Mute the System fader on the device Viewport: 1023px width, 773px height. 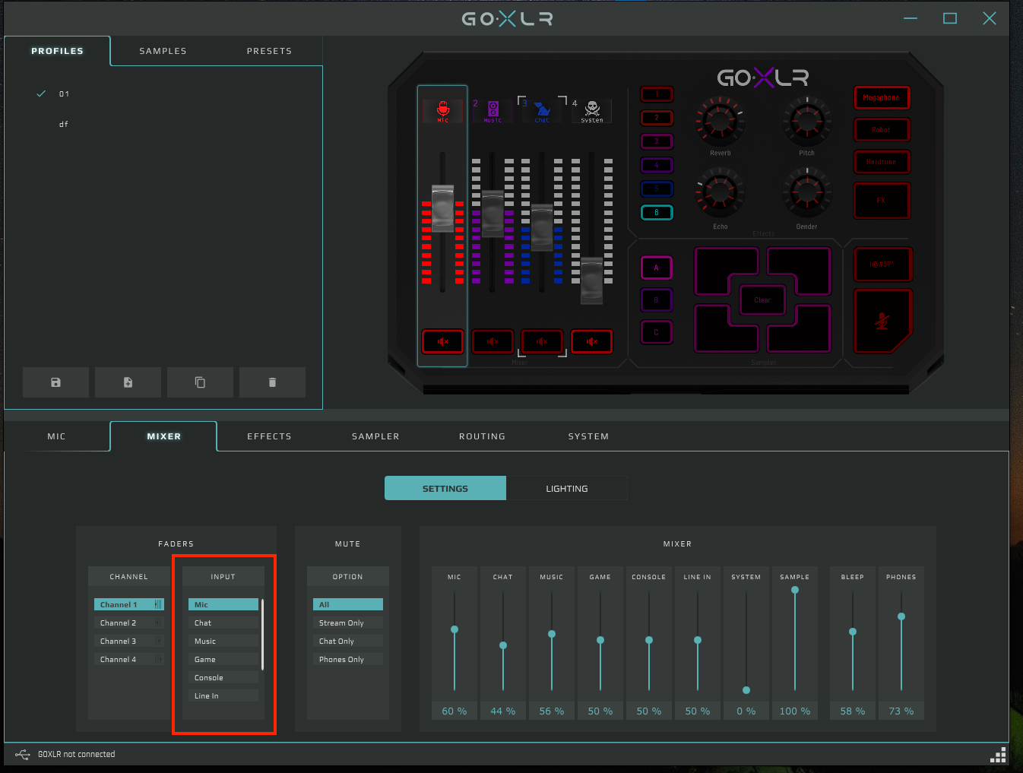pyautogui.click(x=592, y=341)
